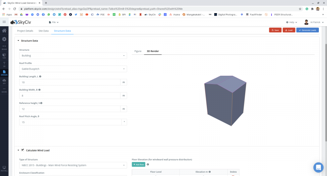
Task: Click info icon next to Building Length
Action: tap(40, 77)
